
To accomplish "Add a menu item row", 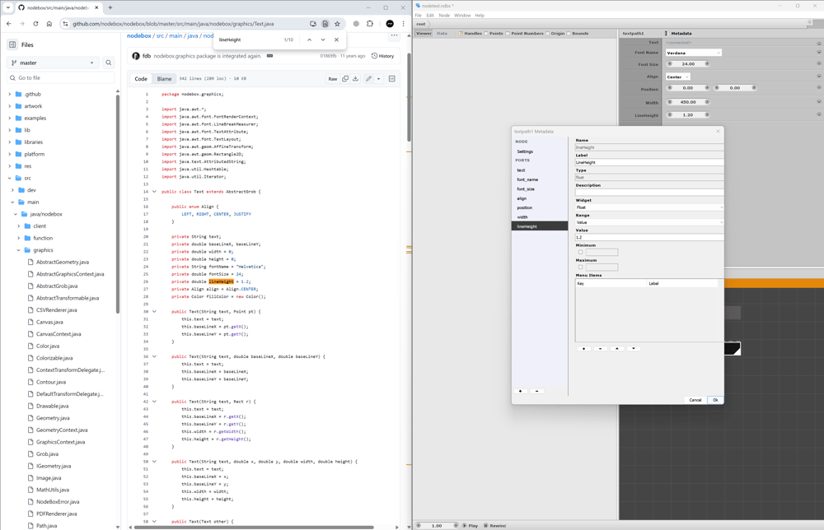I will [584, 348].
